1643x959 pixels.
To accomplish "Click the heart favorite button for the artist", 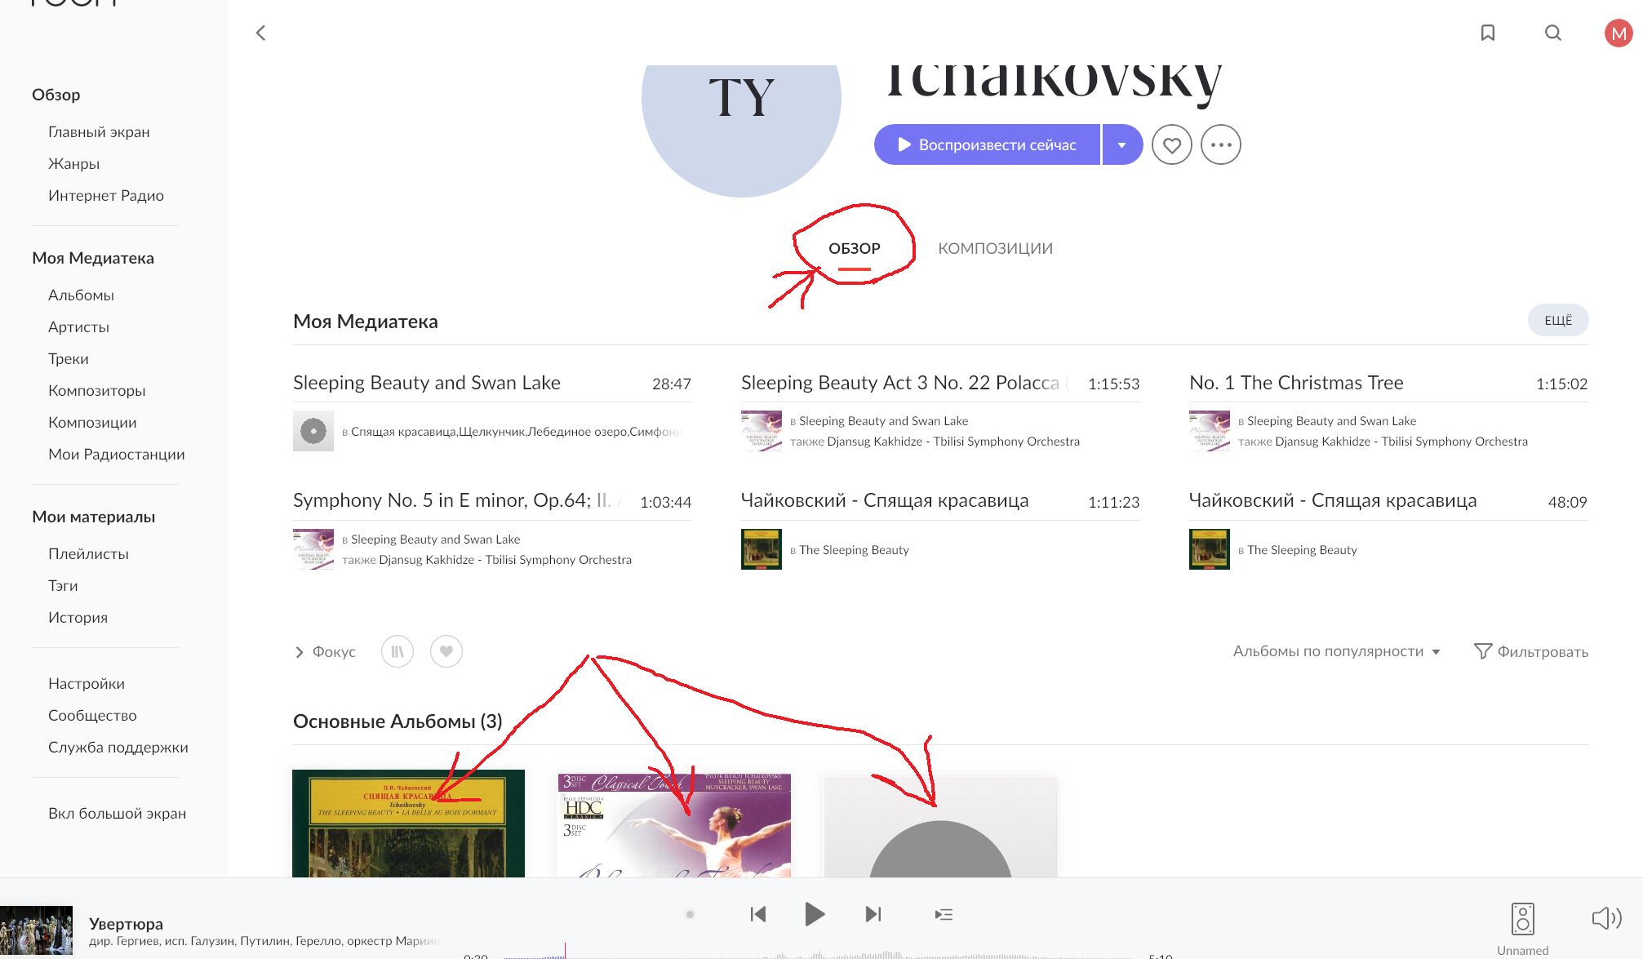I will point(1171,144).
